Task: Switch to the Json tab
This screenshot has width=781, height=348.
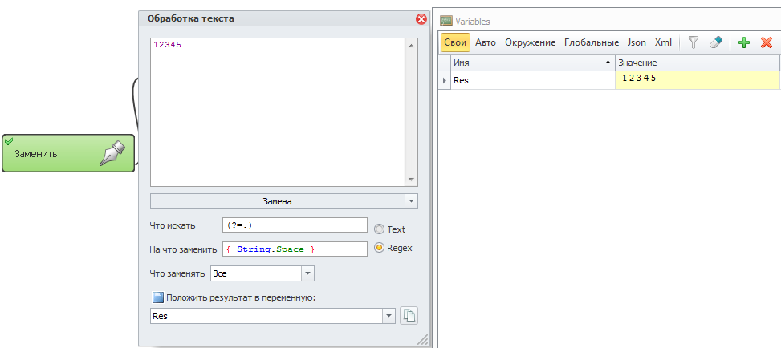Action: pos(637,42)
